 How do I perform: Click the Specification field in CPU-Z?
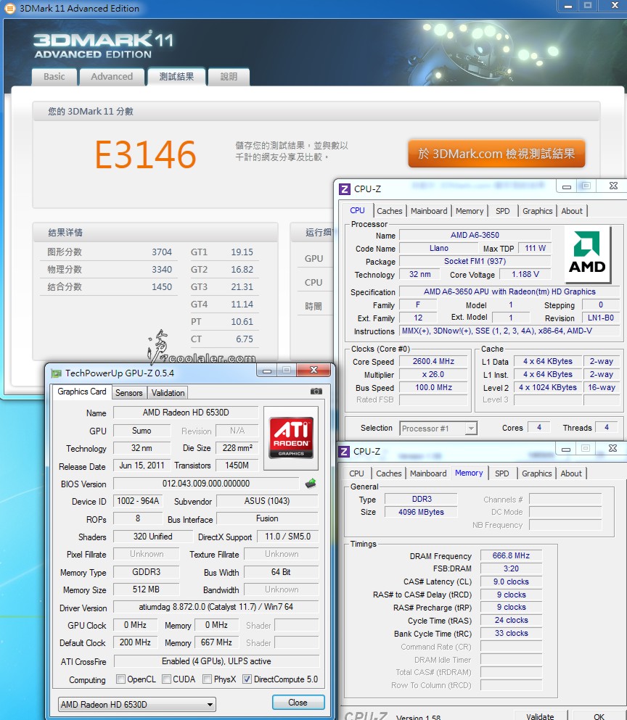509,291
